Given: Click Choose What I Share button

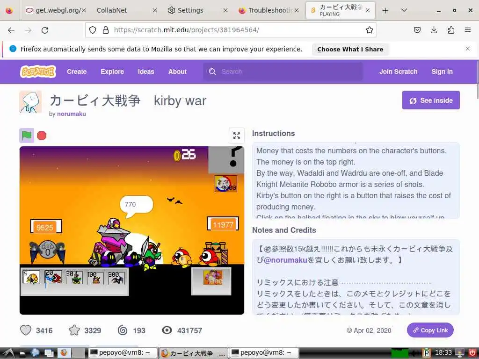Looking at the screenshot, I should point(350,49).
